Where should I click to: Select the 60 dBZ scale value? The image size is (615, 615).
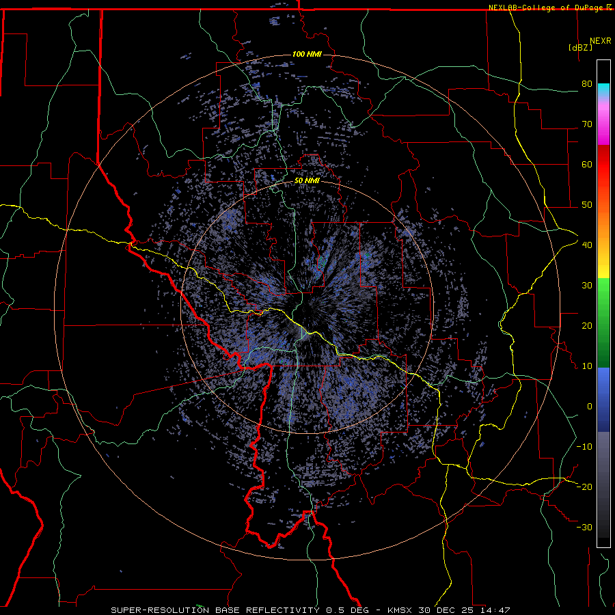pos(587,164)
